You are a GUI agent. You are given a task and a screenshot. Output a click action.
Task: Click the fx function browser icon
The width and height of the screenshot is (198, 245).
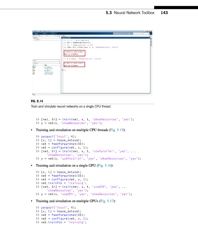click(x=63, y=70)
